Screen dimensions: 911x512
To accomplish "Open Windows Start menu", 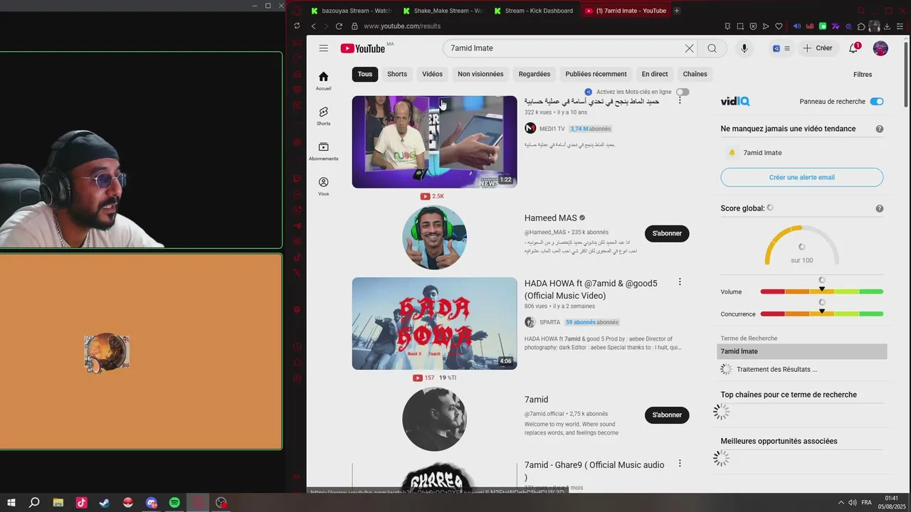I will pyautogui.click(x=11, y=503).
